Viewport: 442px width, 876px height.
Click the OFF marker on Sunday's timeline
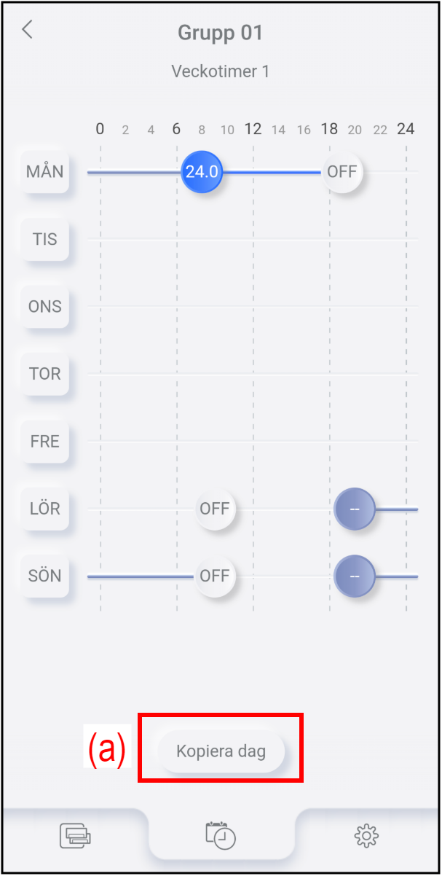pyautogui.click(x=215, y=576)
